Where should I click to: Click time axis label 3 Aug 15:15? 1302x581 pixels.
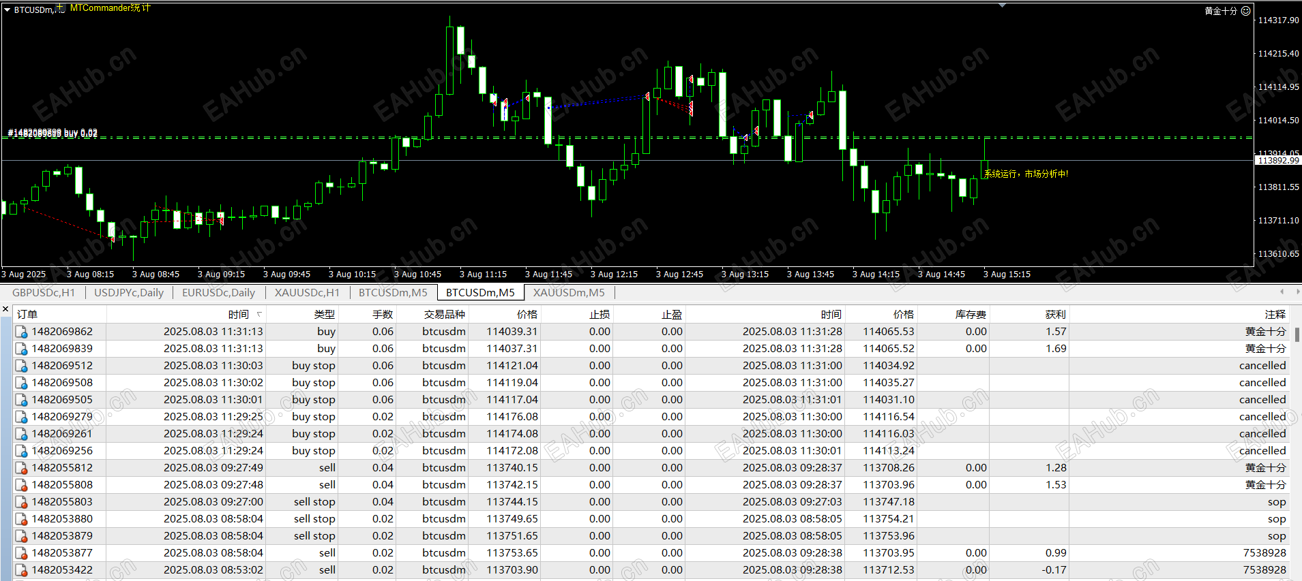point(1007,274)
